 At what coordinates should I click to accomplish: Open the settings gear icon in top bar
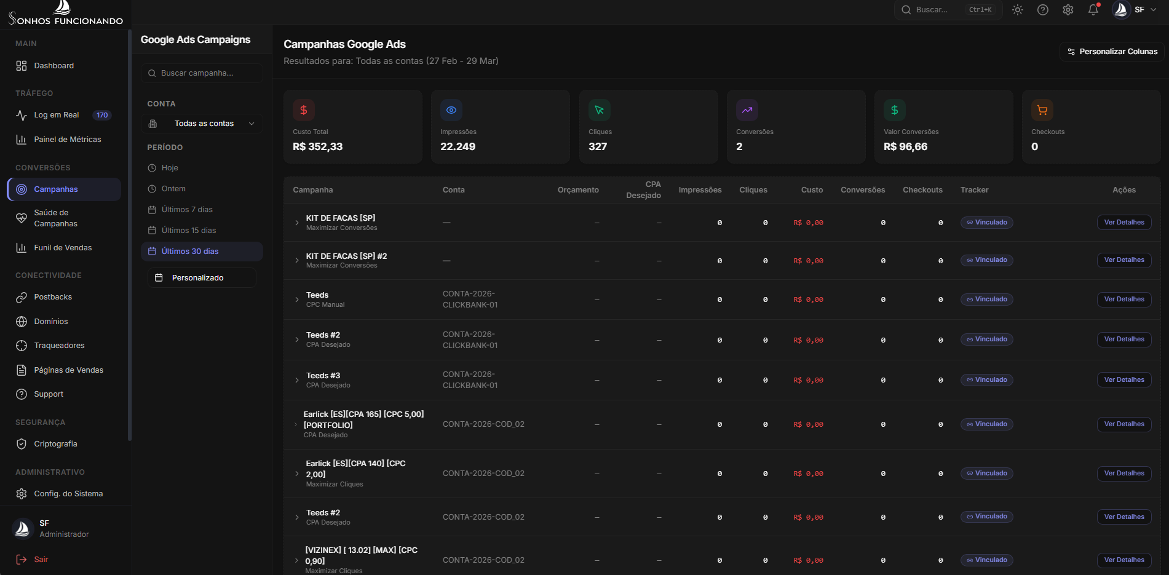(x=1068, y=10)
